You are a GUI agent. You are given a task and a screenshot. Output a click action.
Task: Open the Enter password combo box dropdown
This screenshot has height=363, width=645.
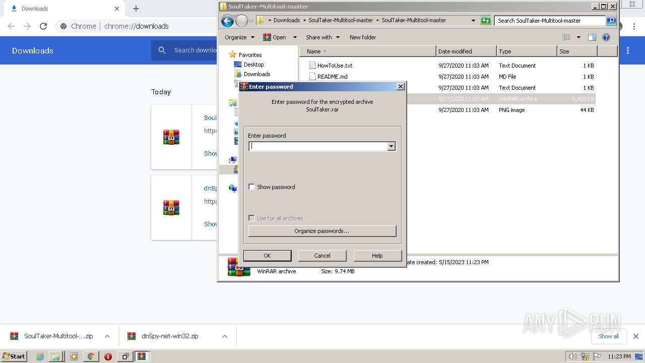point(391,146)
